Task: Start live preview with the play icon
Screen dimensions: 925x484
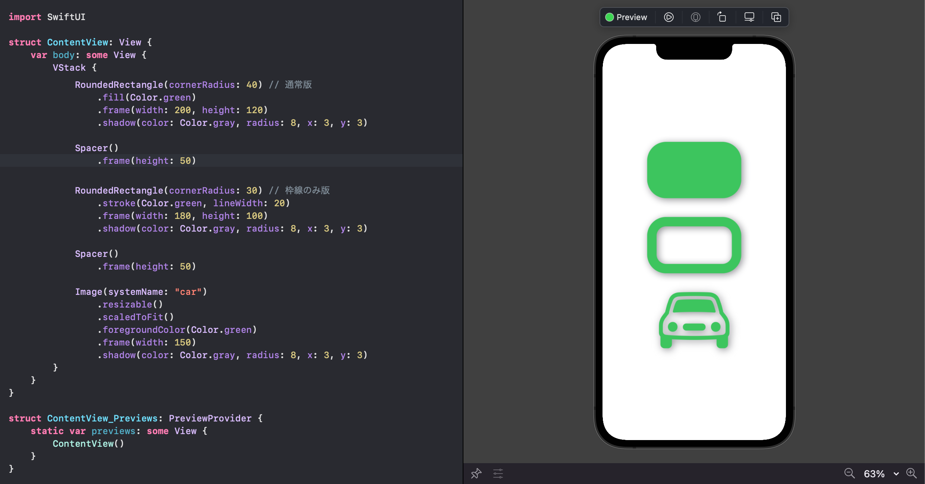Action: pyautogui.click(x=669, y=17)
